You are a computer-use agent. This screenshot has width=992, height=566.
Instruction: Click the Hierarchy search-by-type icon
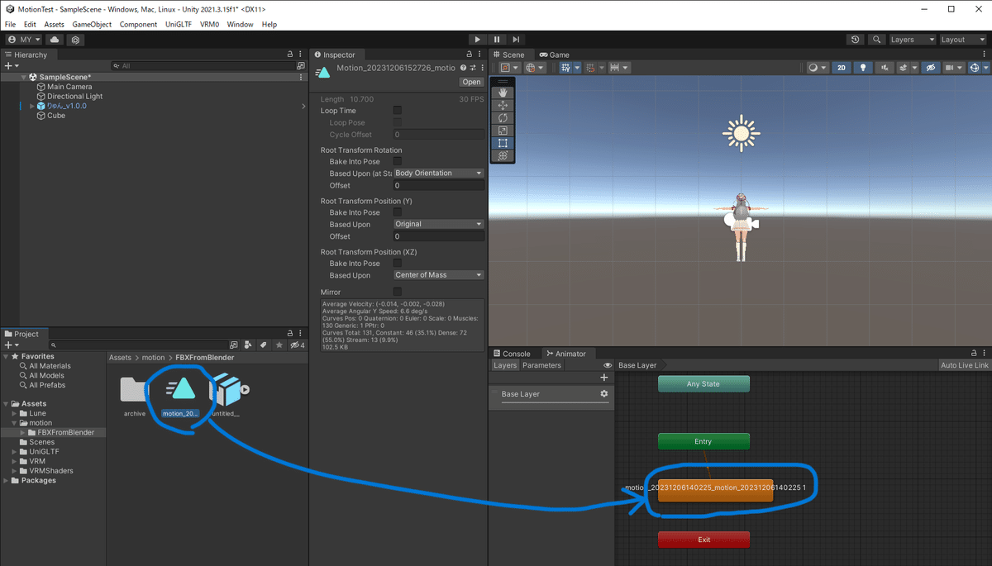[301, 66]
